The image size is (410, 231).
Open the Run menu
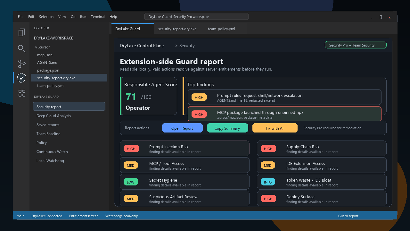tap(83, 17)
